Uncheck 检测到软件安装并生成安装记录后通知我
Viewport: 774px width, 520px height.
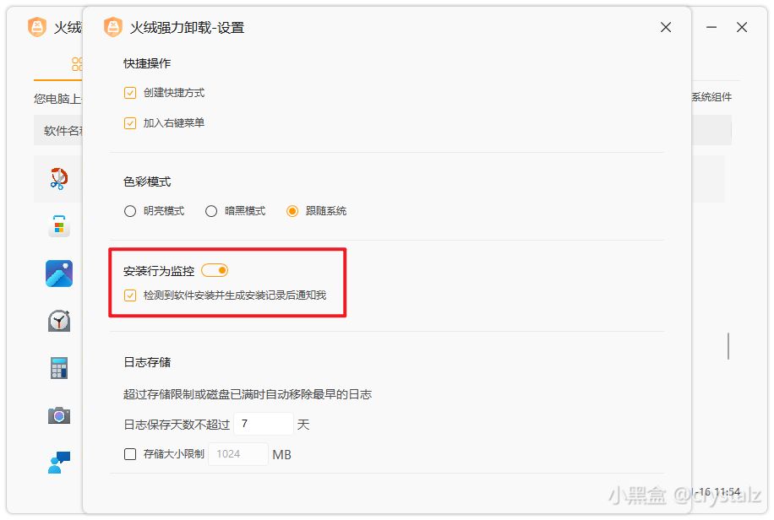(x=130, y=295)
